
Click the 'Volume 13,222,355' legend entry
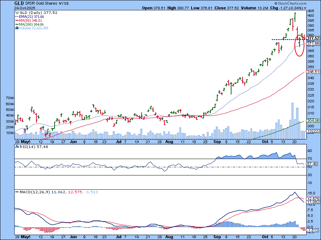coord(34,28)
